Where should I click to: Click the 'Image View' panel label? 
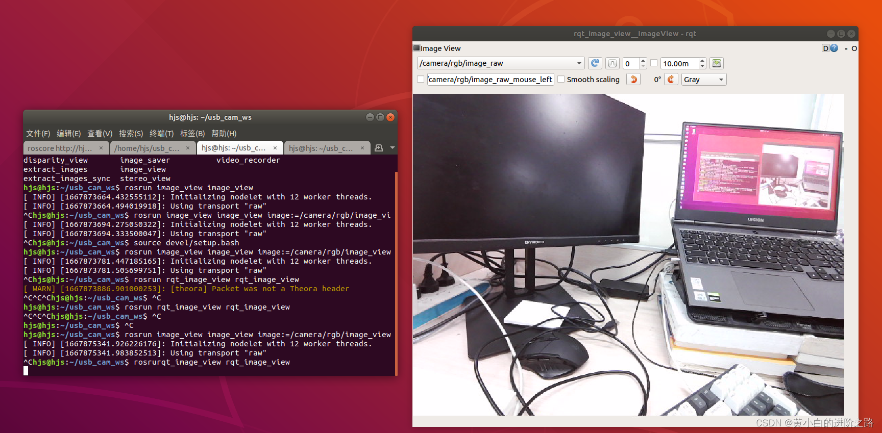(440, 48)
